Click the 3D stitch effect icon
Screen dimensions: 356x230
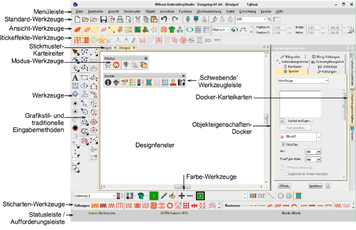tap(208, 40)
